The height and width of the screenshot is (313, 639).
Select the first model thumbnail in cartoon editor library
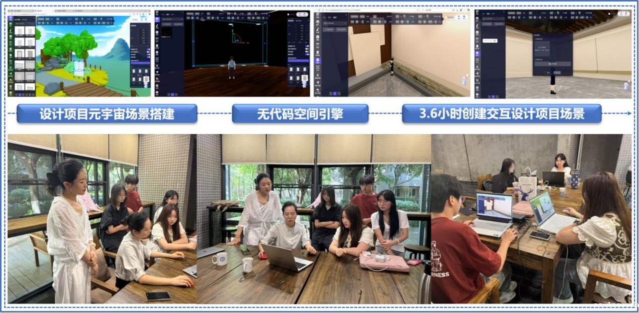tap(20, 31)
